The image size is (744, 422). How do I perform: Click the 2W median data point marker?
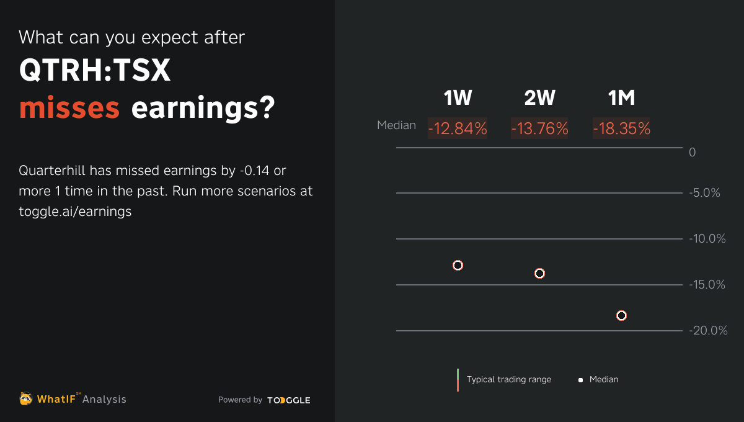tap(539, 273)
